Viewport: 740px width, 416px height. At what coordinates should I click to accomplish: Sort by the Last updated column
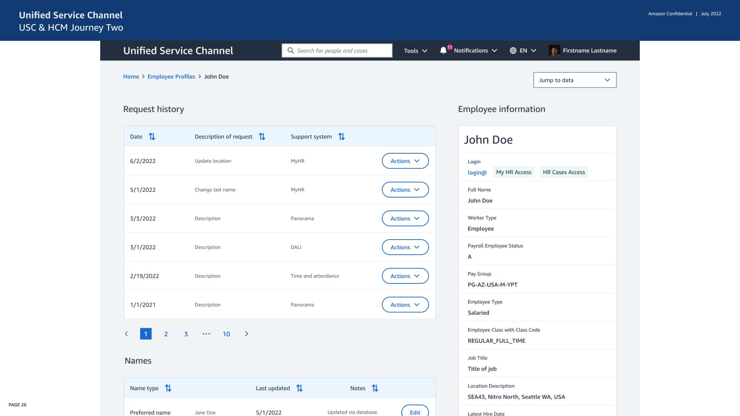pyautogui.click(x=299, y=388)
